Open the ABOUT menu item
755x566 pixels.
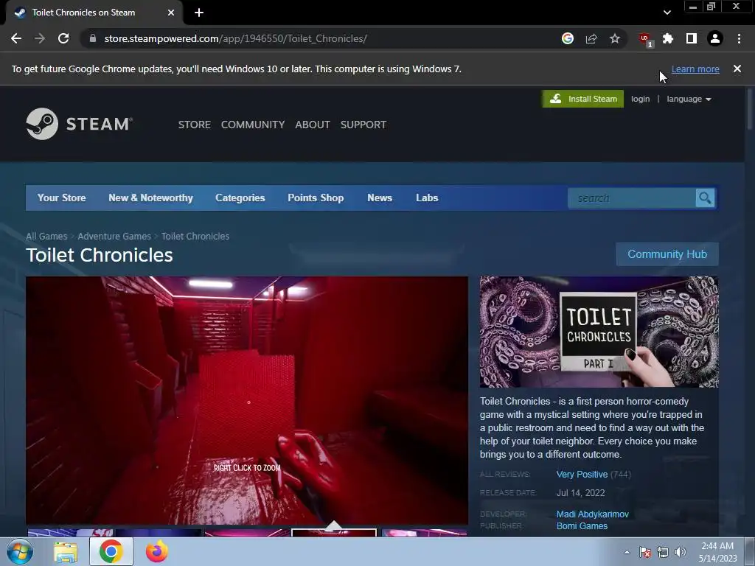tap(313, 125)
